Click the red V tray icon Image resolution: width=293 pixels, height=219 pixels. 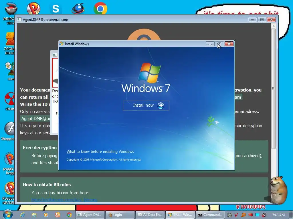(x=236, y=215)
